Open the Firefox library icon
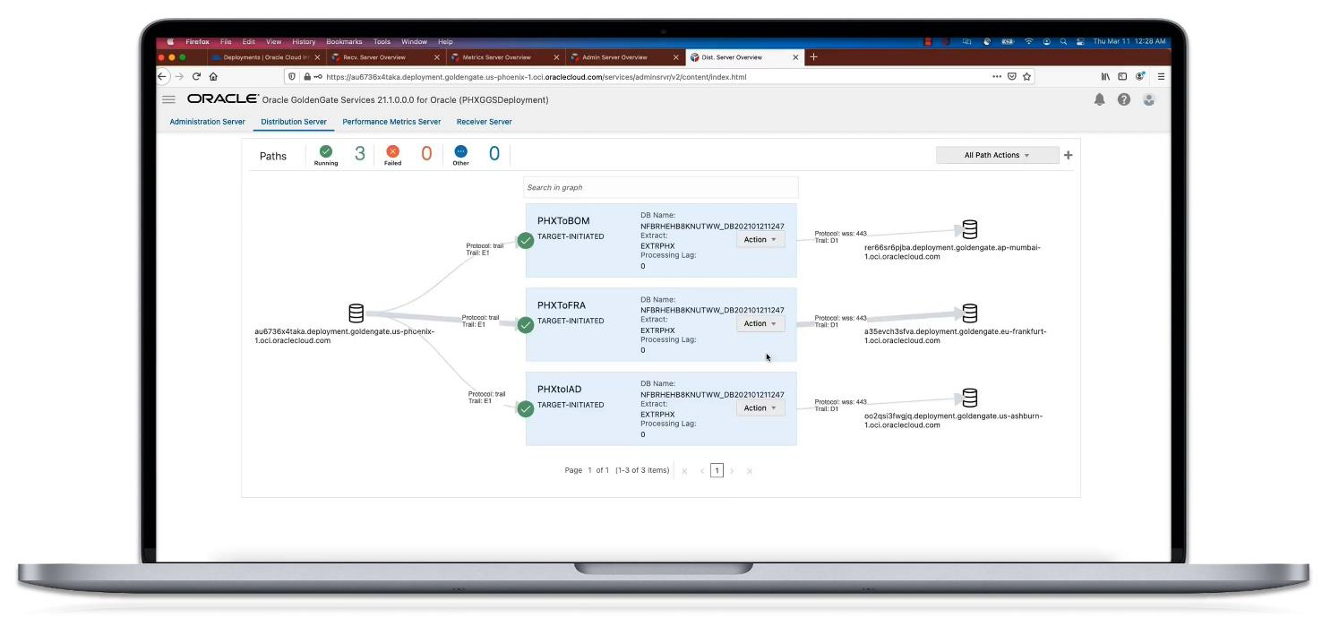Viewport: 1331px width, 626px height. coord(1105,77)
